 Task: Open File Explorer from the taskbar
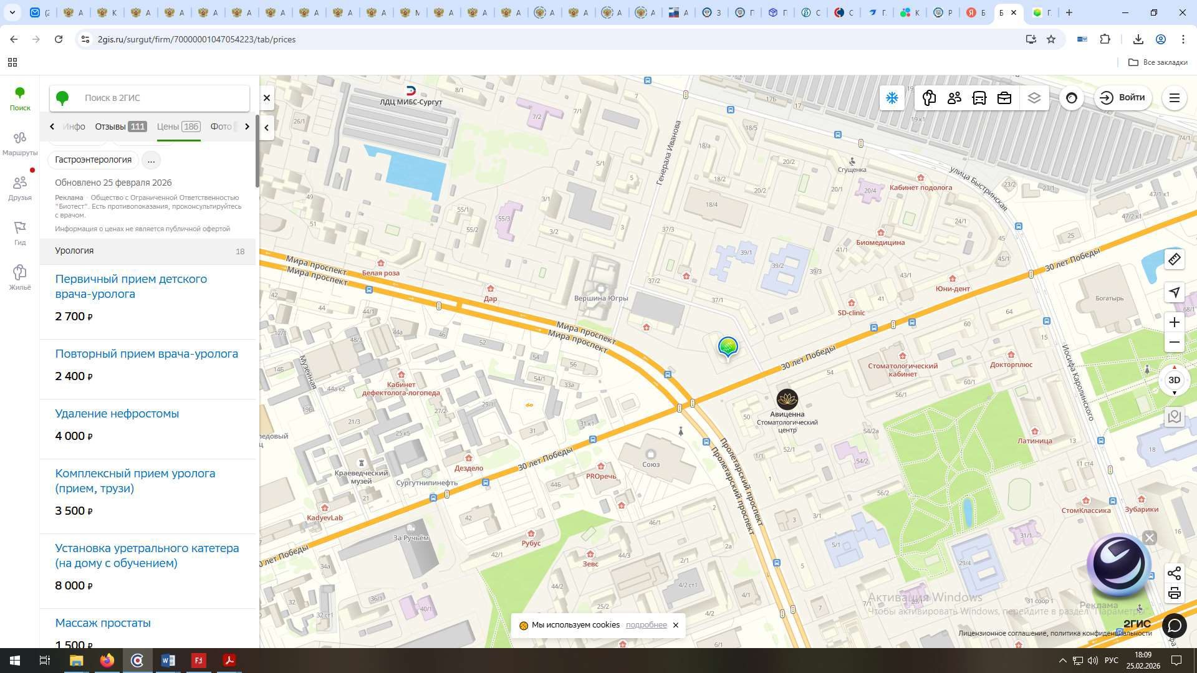coord(76,661)
